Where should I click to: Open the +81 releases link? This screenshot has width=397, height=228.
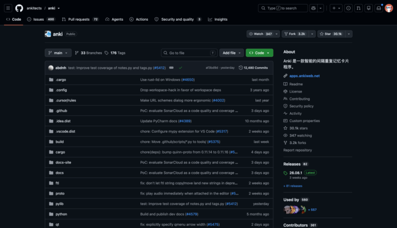click(293, 186)
